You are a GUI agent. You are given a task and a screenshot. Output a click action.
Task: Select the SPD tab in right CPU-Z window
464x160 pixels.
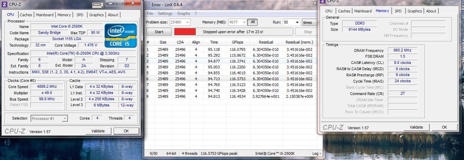[398, 11]
